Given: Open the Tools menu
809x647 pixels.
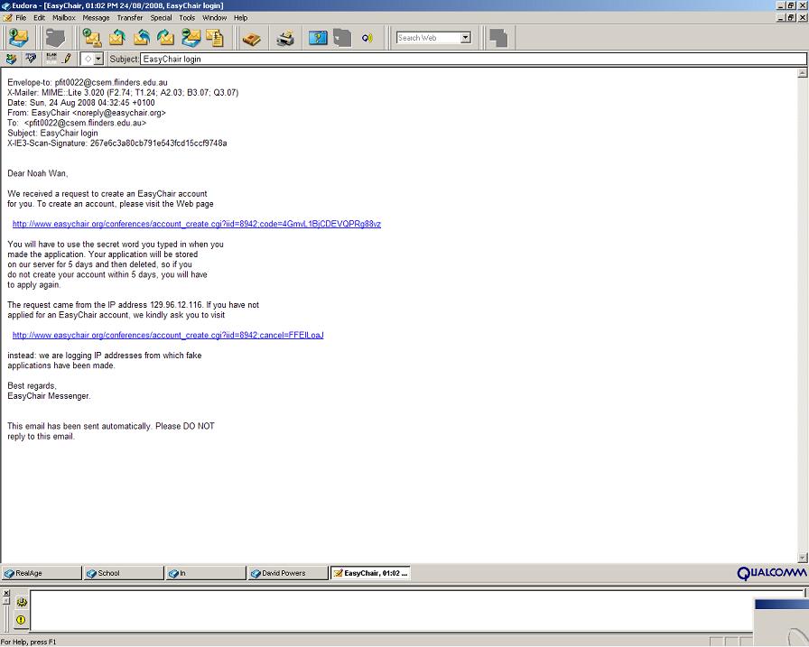Looking at the screenshot, I should pos(187,17).
